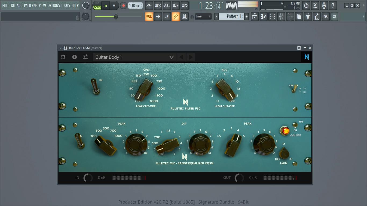The height and width of the screenshot is (206, 367).
Task: Open the Rule Tec EQ5M plugin options arrow
Action: [60, 48]
